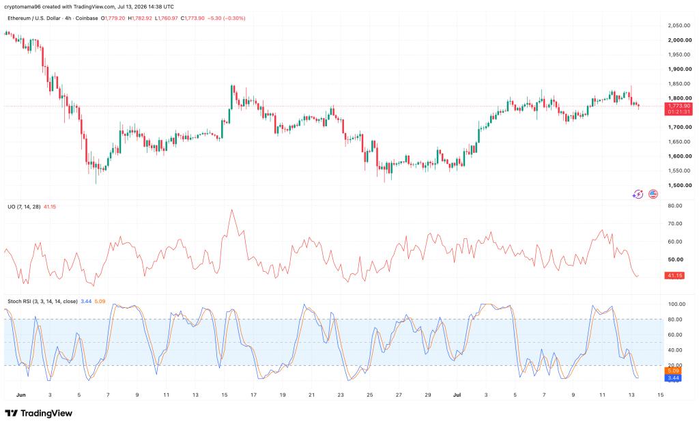Click the blue 3.44 value in Stoch RSI legend
Screen dimensions: 699x426
86,302
